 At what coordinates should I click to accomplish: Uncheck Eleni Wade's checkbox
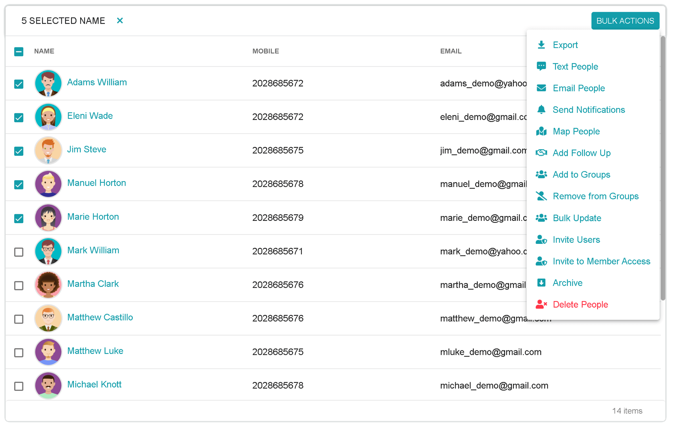[19, 118]
